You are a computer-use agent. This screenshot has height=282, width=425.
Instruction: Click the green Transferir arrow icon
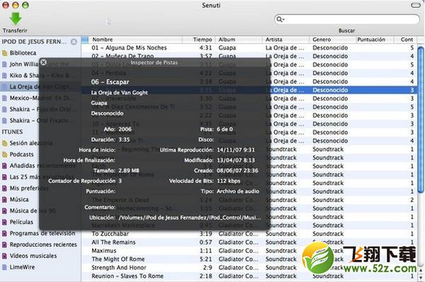click(16, 18)
